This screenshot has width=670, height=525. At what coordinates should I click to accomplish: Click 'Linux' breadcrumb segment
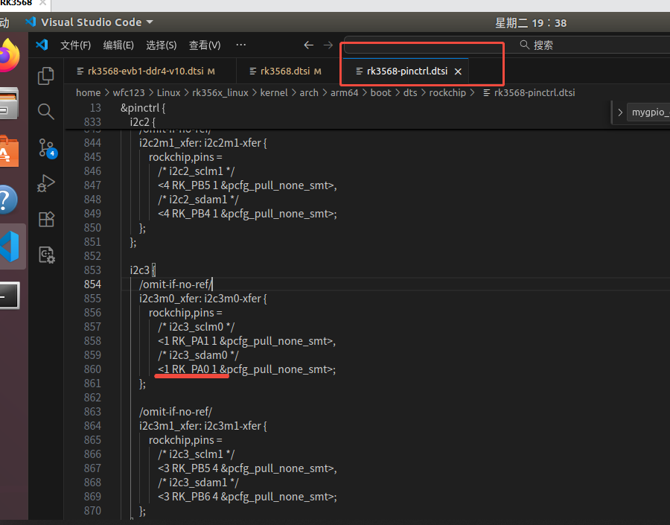(168, 93)
